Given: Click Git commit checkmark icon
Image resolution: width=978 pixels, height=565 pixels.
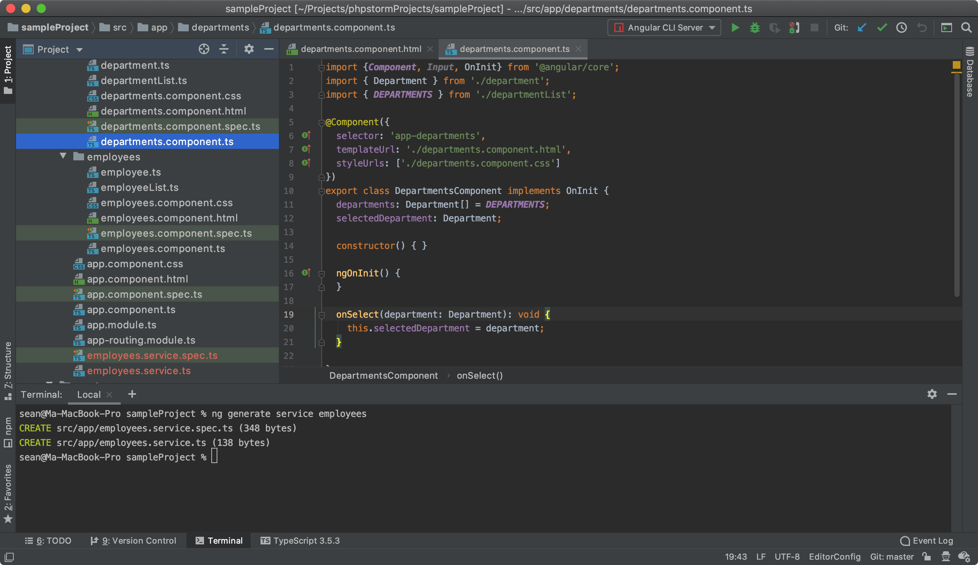Looking at the screenshot, I should [882, 27].
